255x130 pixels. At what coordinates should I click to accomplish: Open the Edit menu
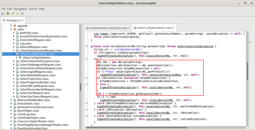click(x=9, y=9)
